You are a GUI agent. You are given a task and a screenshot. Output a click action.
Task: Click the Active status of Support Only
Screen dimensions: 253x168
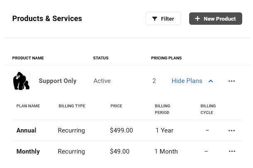[x=102, y=81]
